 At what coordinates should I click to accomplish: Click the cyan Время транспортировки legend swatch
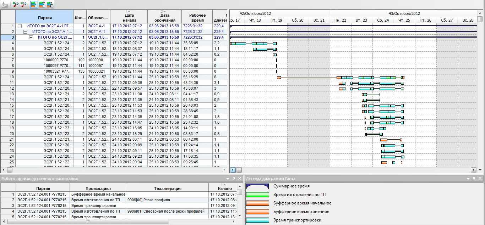pyautogui.click(x=257, y=220)
